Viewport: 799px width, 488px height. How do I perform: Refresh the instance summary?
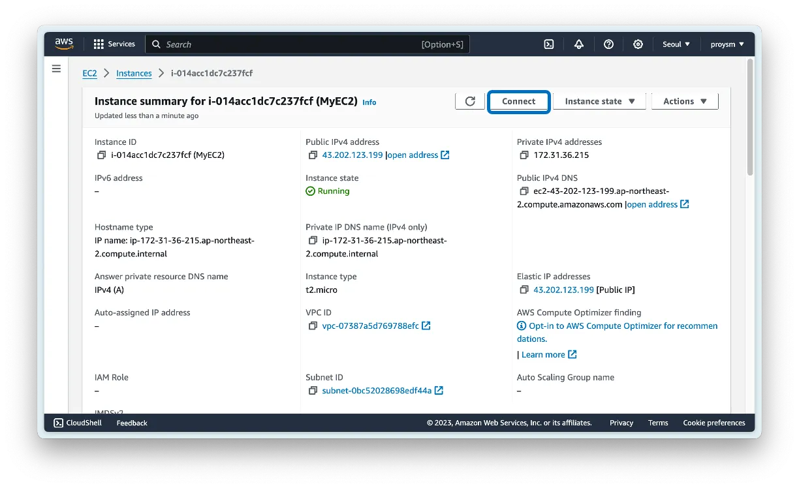(x=470, y=101)
